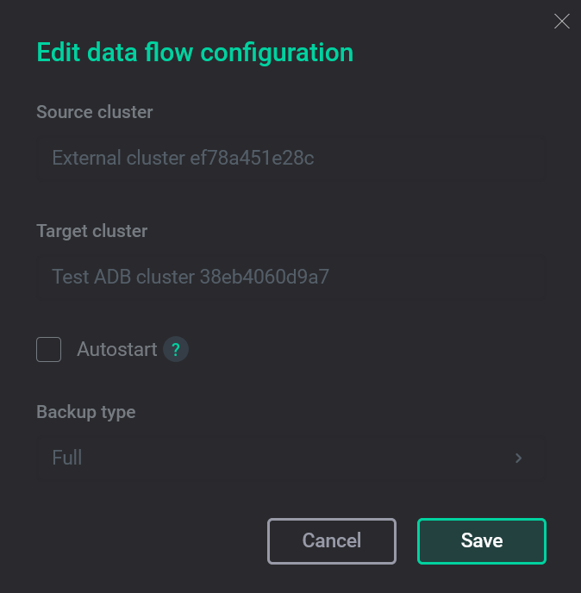Click the 'Target cluster' field label

pyautogui.click(x=92, y=231)
